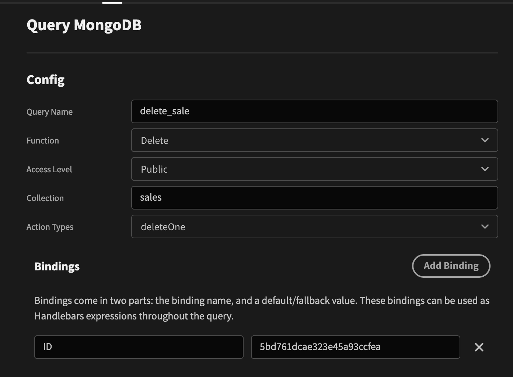Click the Bindings section heading
513x377 pixels.
pyautogui.click(x=57, y=266)
